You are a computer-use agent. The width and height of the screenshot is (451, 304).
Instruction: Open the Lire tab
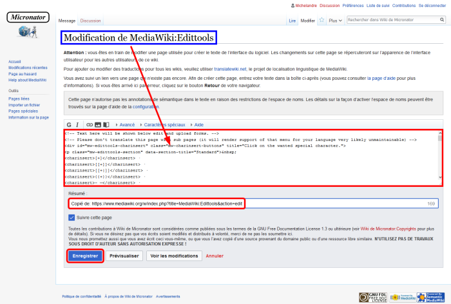(x=293, y=21)
